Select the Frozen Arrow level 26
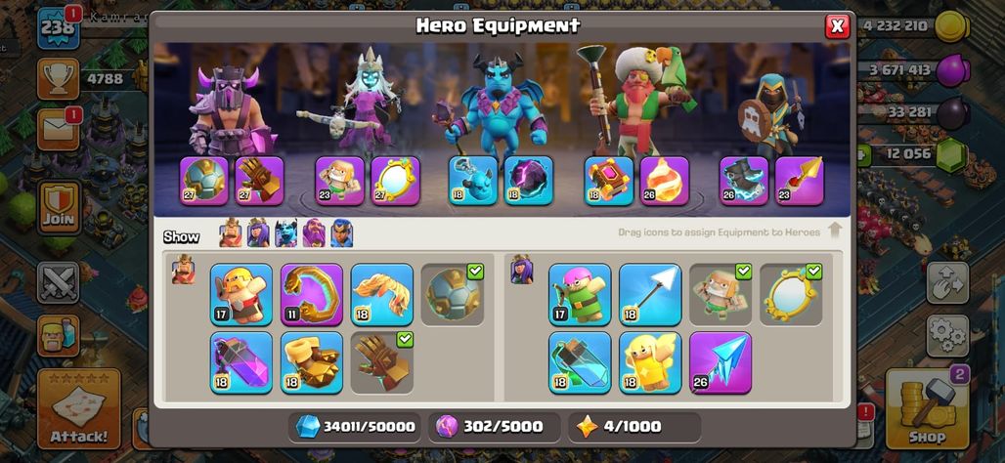 coord(721,362)
